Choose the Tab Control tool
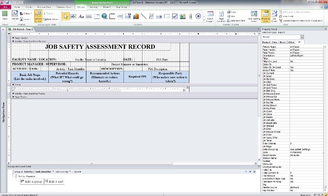Viewport: 328px width, 196px height. pos(97,16)
